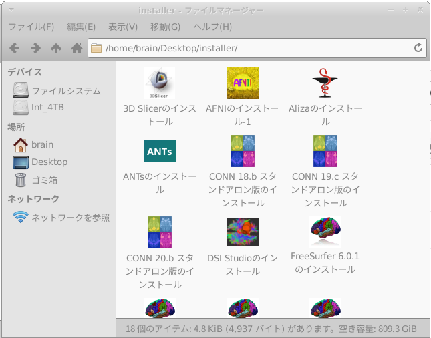Click the 場所 section header
Image resolution: width=431 pixels, height=338 pixels.
pyautogui.click(x=16, y=127)
